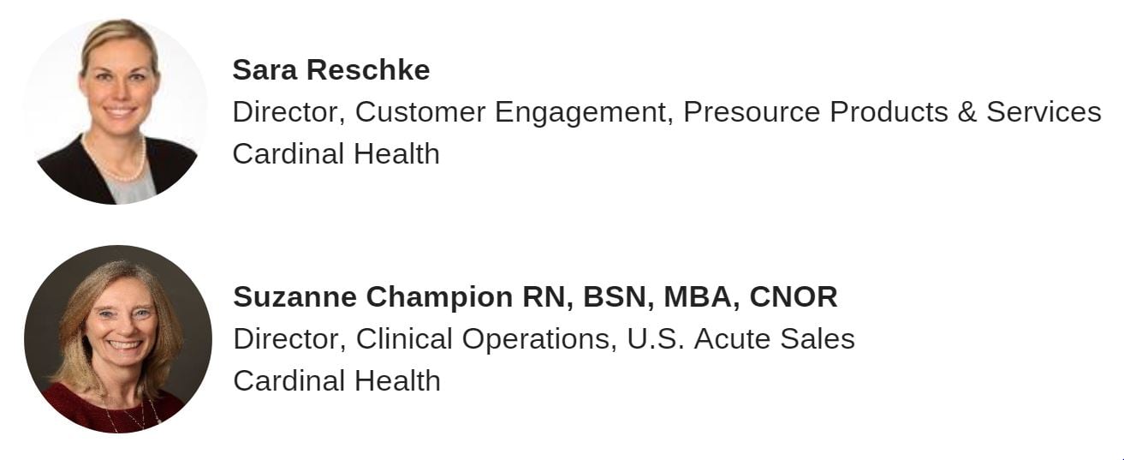1124x460 pixels.
Task: Click Cardinal Health under Sara Reschke
Action: coord(336,154)
